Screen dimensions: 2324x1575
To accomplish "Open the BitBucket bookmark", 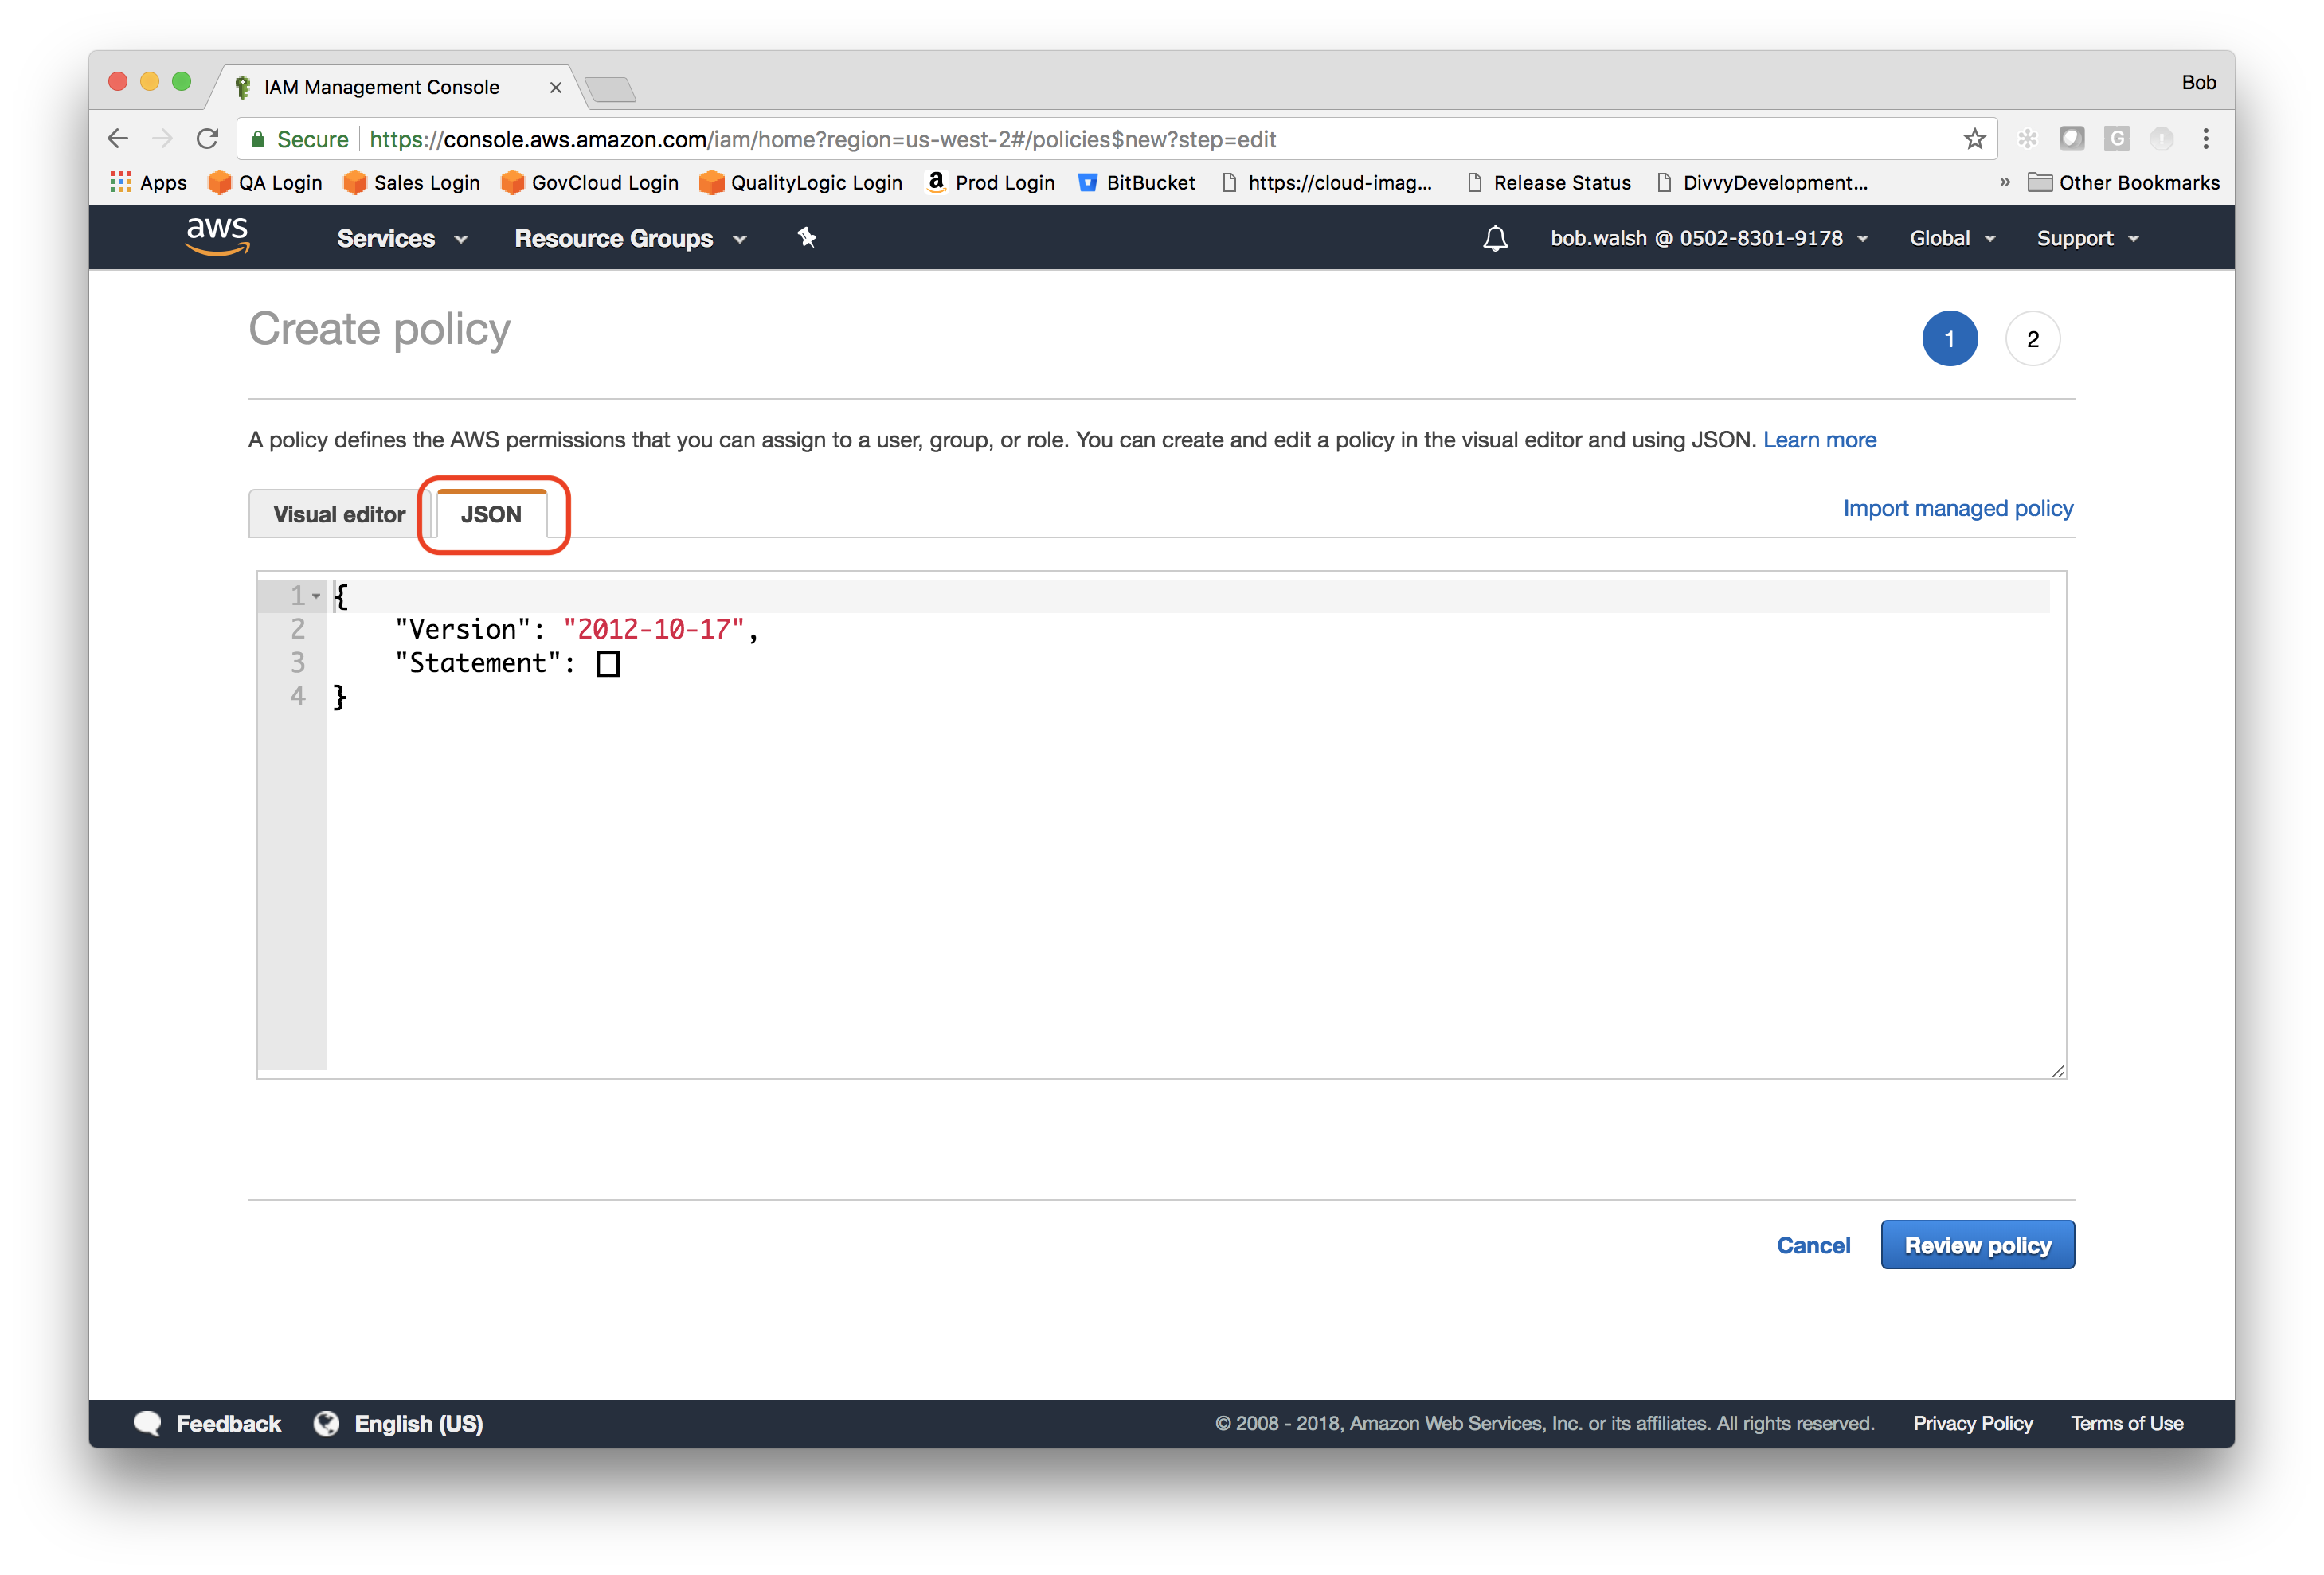I will [x=1136, y=182].
